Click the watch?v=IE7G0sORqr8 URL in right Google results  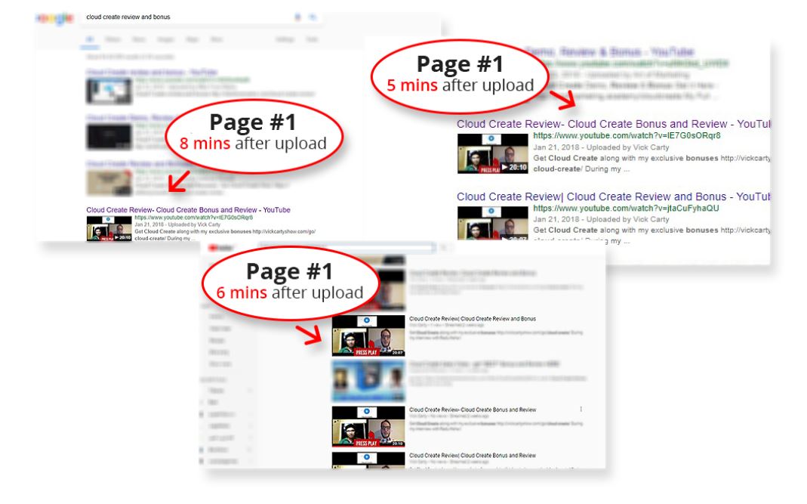pos(627,135)
